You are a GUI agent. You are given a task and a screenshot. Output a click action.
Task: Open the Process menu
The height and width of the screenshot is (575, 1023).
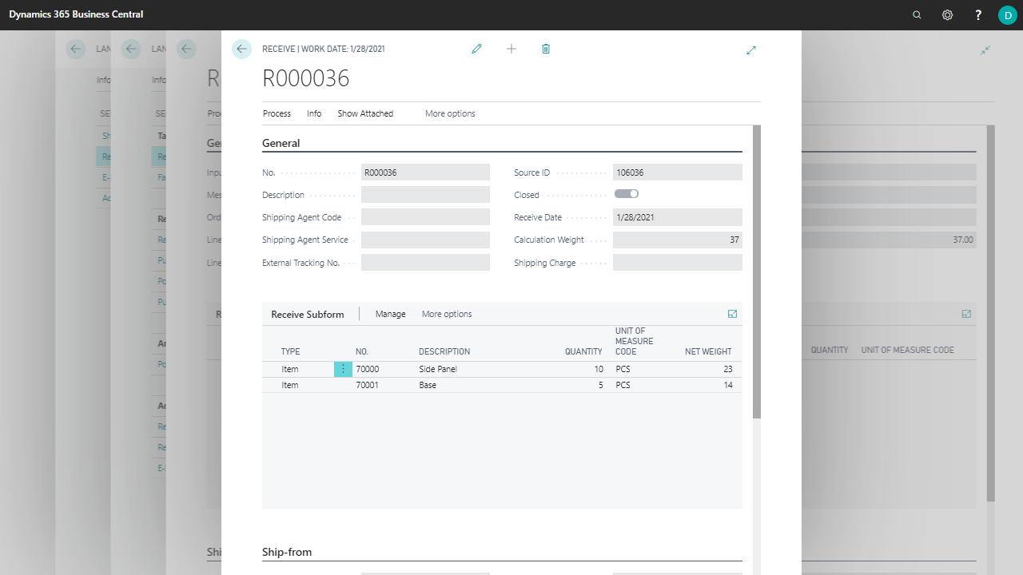point(277,113)
